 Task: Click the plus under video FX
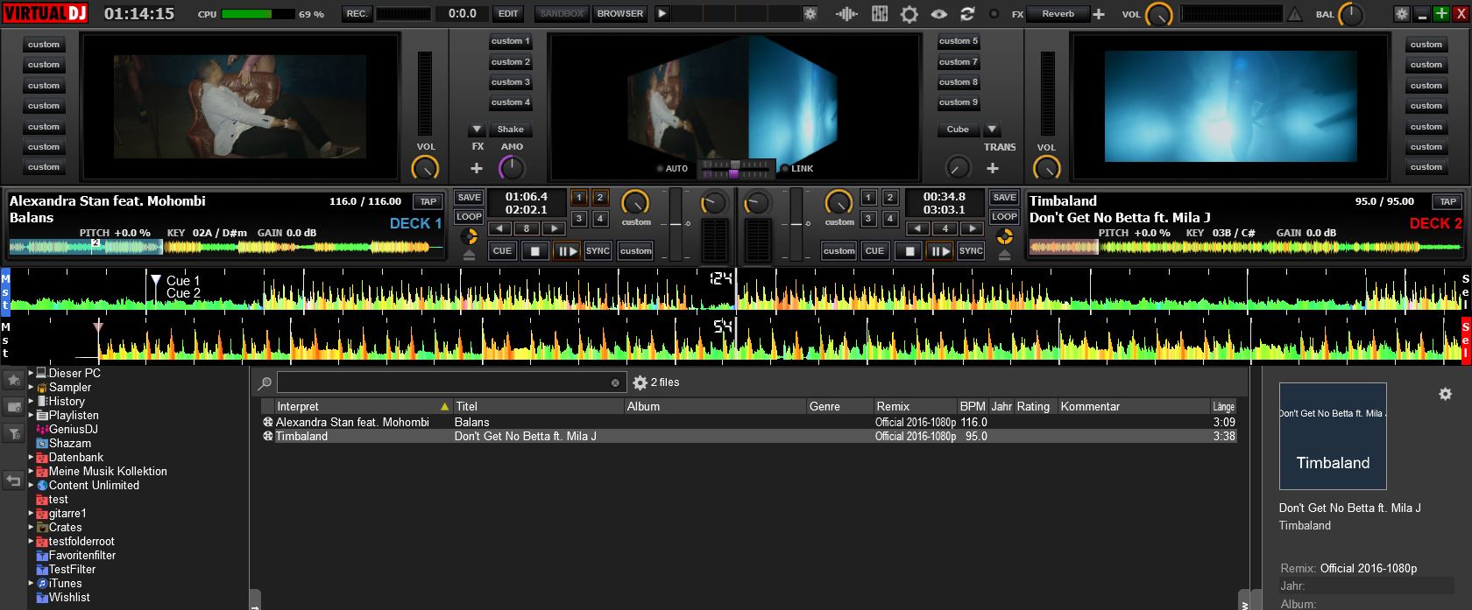pyautogui.click(x=477, y=168)
